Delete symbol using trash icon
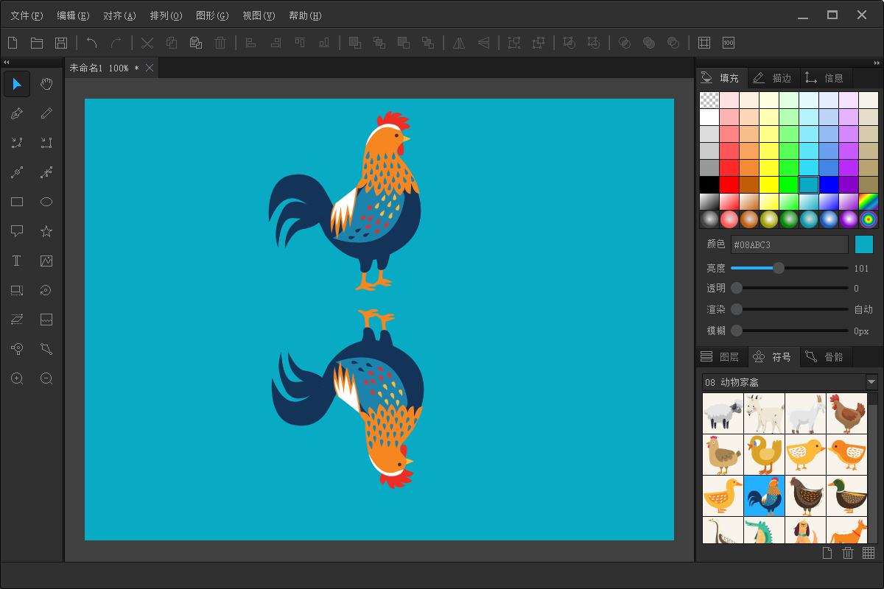The width and height of the screenshot is (884, 589). click(848, 553)
